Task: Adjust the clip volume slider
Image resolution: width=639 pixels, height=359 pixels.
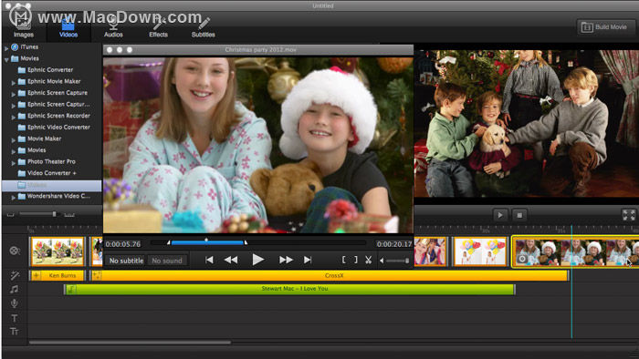Action: [394, 261]
